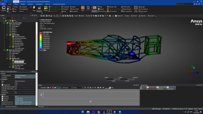Toggle the green Tabular Data column checkbox

[x=158, y=87]
